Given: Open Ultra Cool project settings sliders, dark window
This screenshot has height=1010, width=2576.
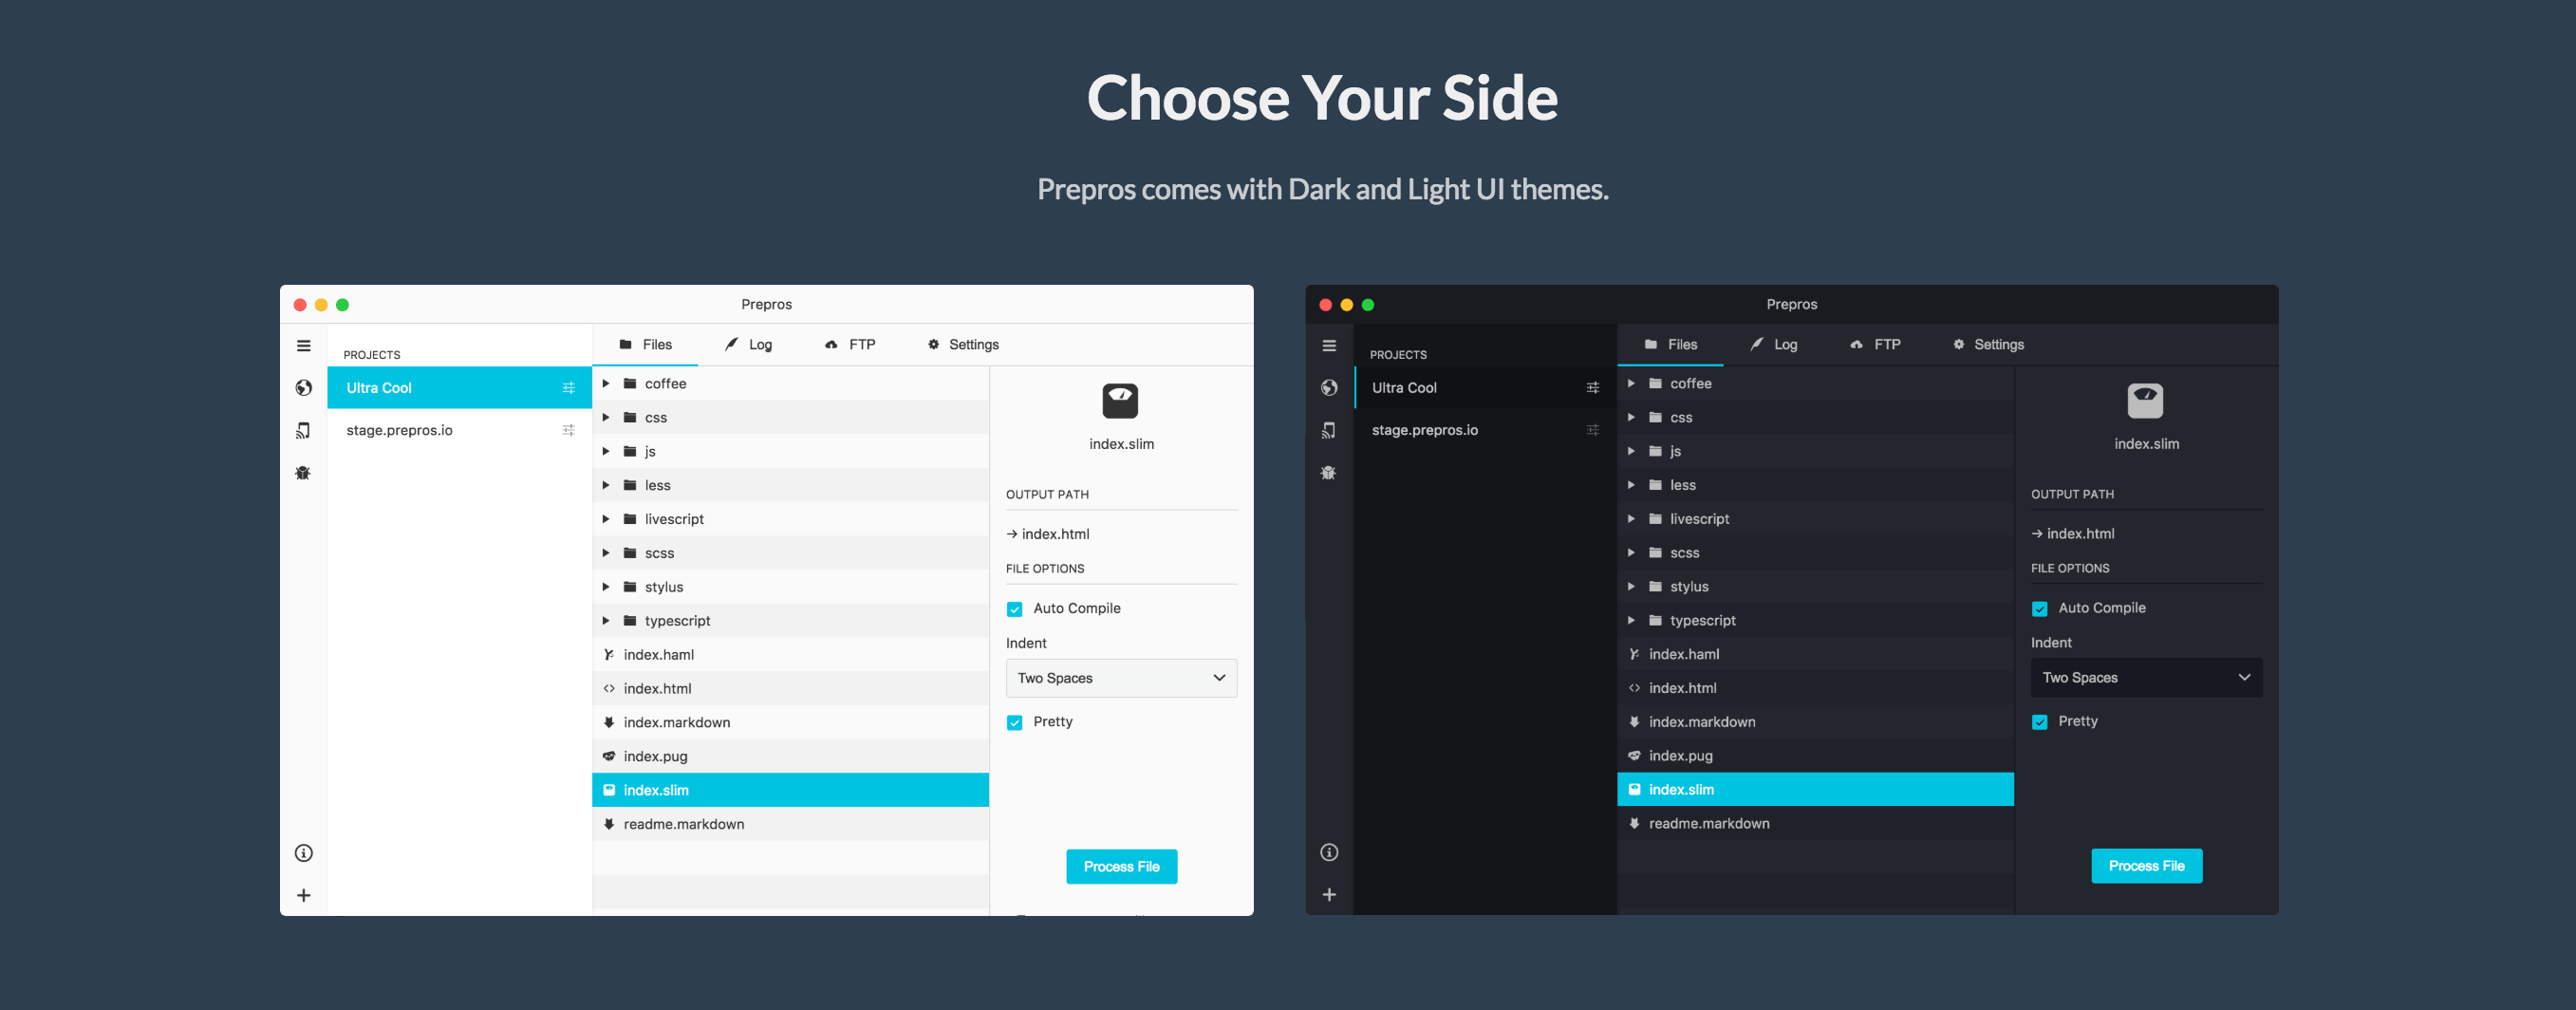Looking at the screenshot, I should point(1593,388).
